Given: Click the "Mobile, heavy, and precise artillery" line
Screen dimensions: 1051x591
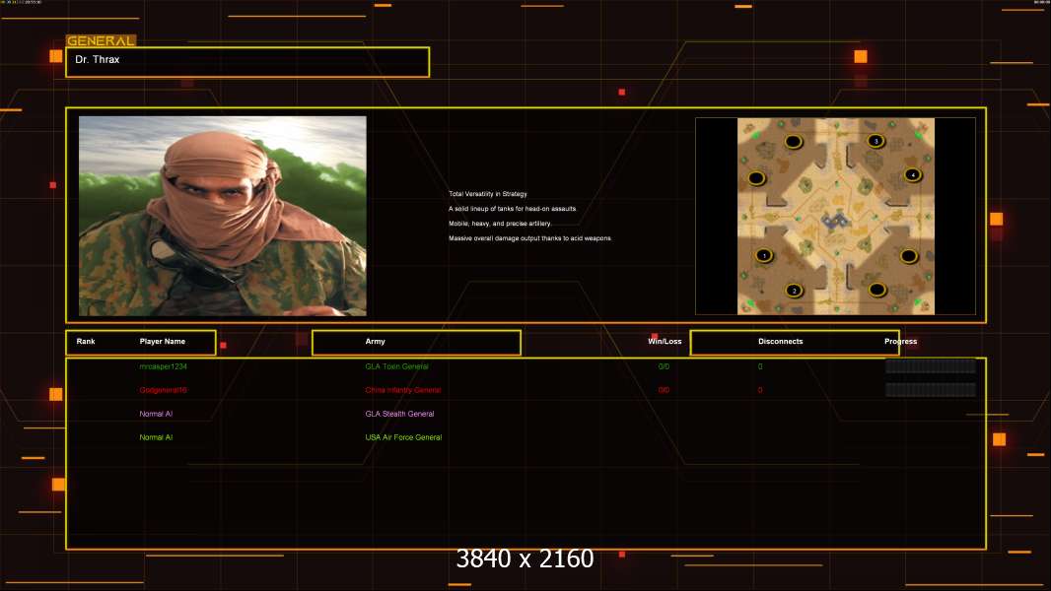Looking at the screenshot, I should coord(500,224).
